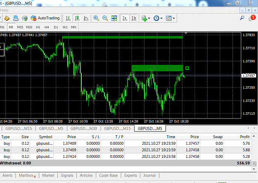This screenshot has height=183, width=258.
Task: Select the H4 timeframe
Action: [x=47, y=27]
